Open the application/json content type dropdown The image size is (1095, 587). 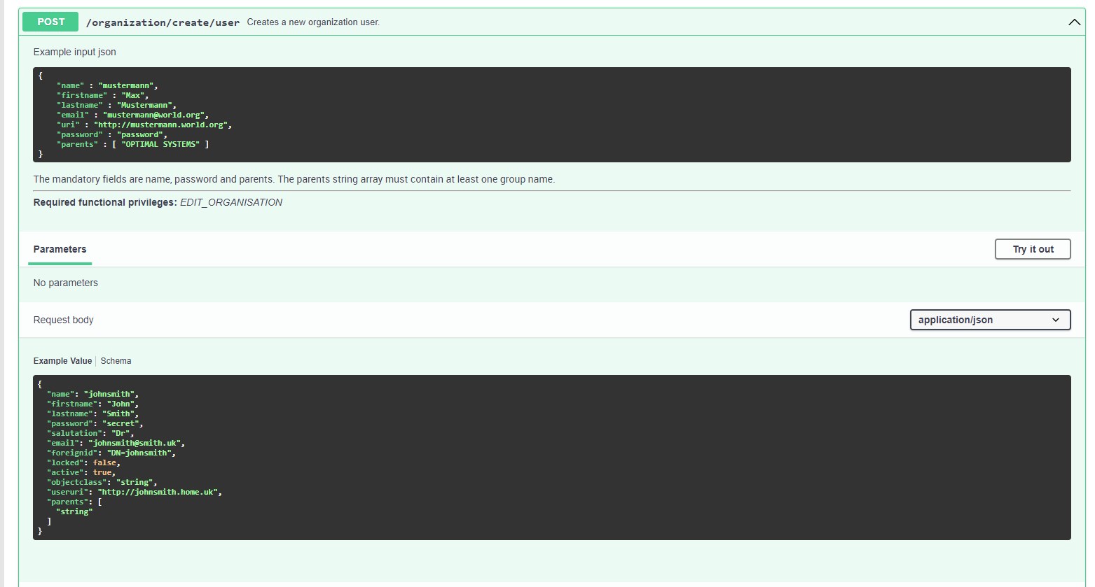(989, 320)
